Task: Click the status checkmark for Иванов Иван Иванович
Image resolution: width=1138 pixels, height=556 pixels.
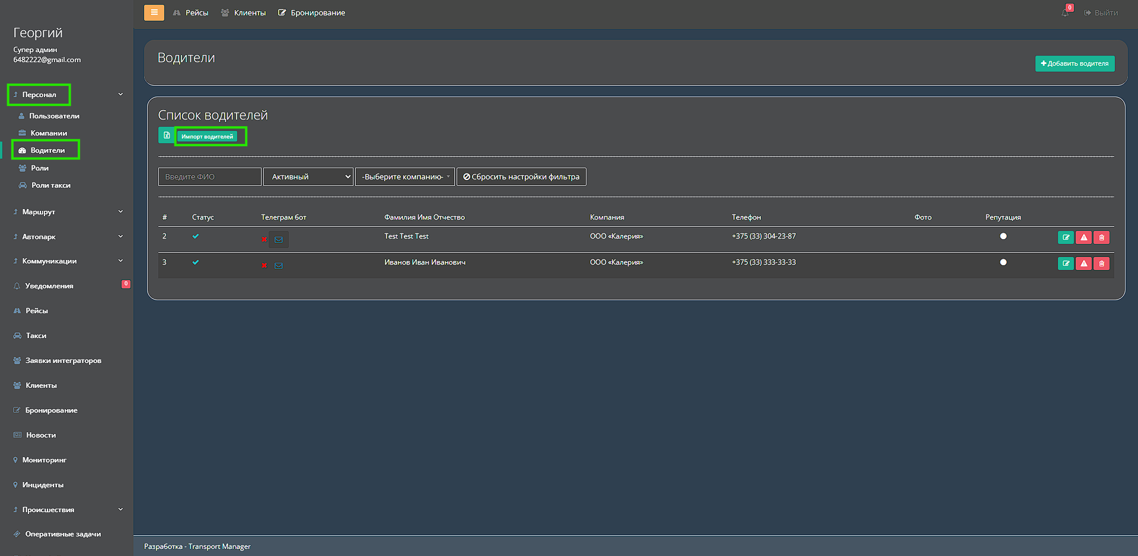Action: [x=196, y=262]
